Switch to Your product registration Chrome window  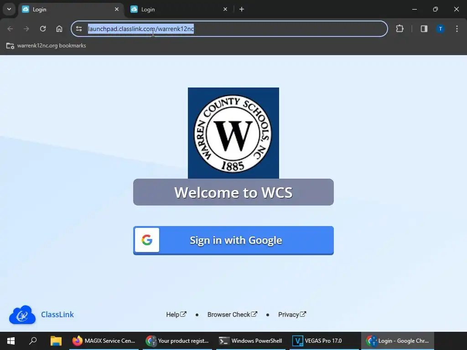(x=177, y=341)
